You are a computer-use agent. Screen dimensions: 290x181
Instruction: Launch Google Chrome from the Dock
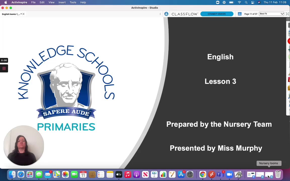pyautogui.click(x=203, y=174)
